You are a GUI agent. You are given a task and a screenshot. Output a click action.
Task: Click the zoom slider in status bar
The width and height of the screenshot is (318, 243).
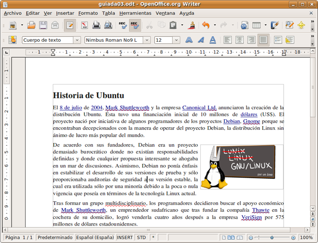(x=271, y=238)
